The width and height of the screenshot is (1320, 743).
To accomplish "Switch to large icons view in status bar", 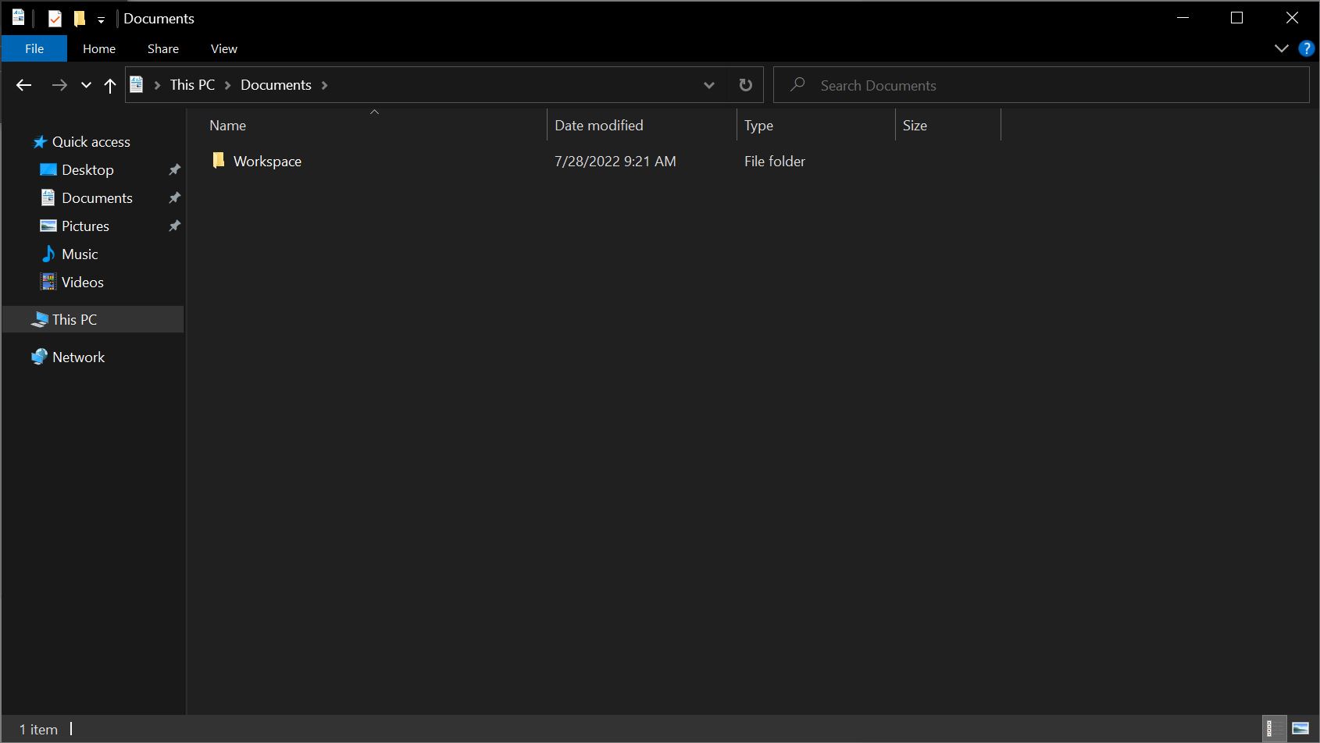I will coord(1300,729).
